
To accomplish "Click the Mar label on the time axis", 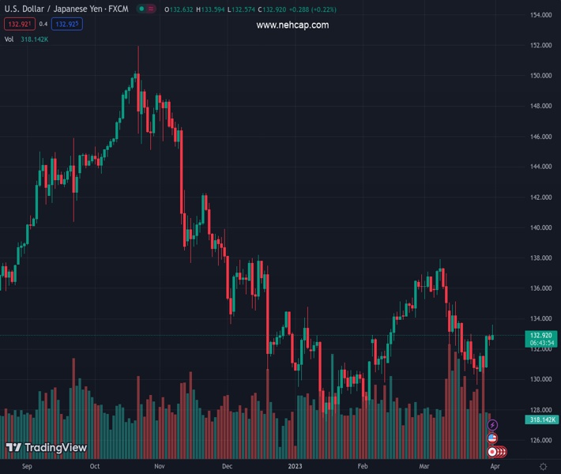I will [x=426, y=467].
